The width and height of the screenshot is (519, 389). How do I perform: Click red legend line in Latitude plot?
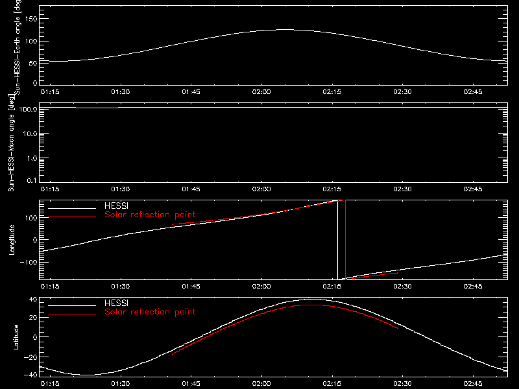coord(72,314)
